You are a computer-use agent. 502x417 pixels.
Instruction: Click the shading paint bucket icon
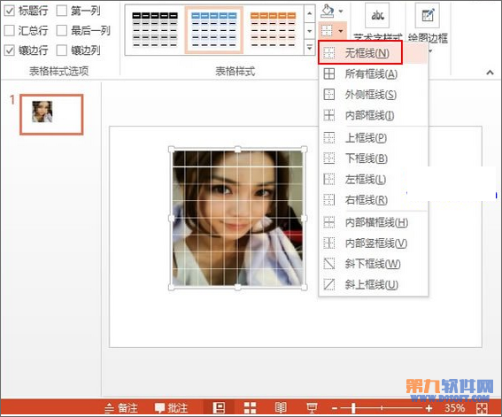pyautogui.click(x=328, y=12)
